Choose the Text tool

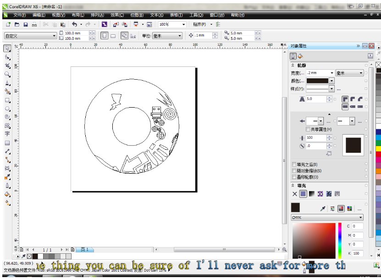(x=6, y=134)
